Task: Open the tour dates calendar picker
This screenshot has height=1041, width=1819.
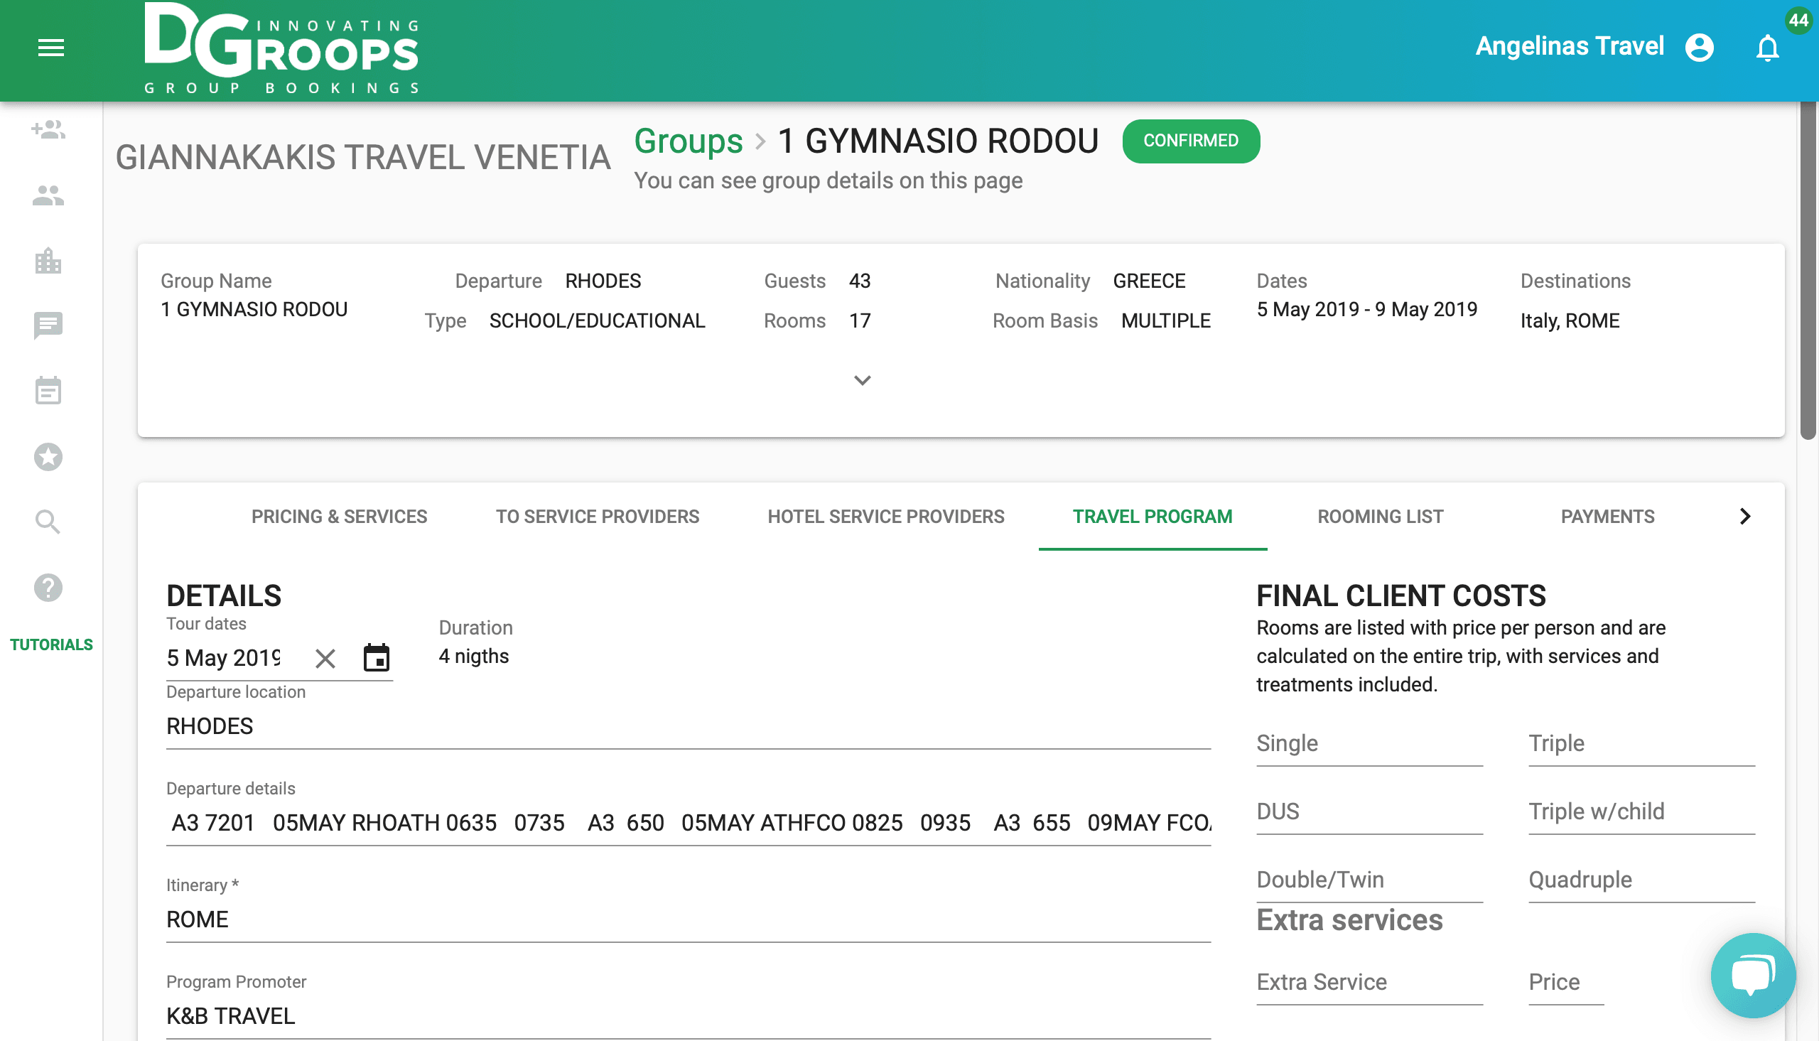Action: [377, 657]
